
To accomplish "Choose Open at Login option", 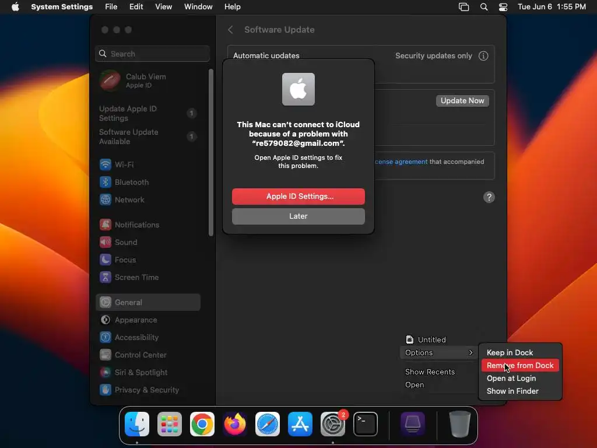I will (520, 379).
